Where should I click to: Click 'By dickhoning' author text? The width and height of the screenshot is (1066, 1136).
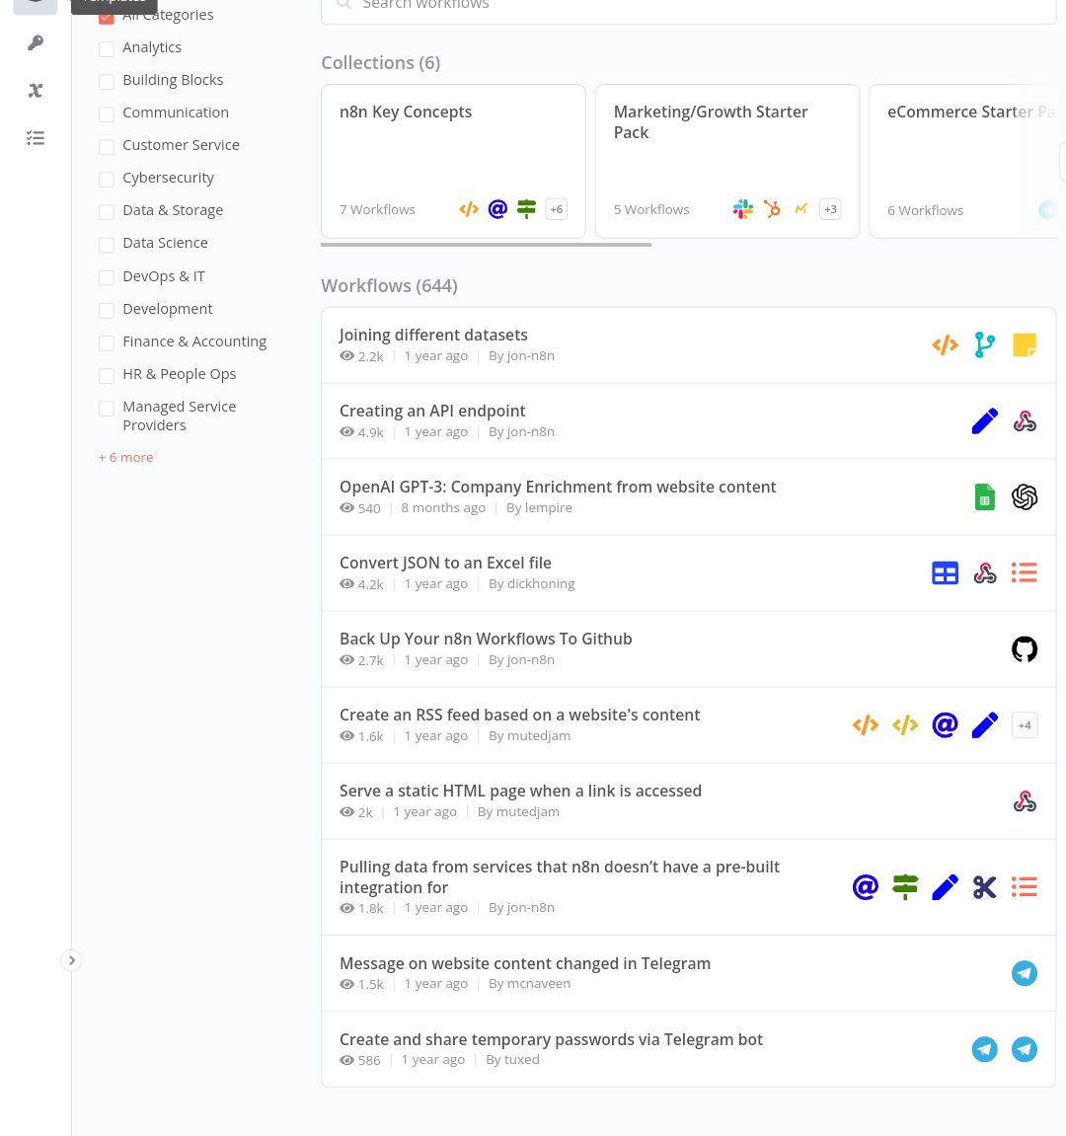coord(531,584)
